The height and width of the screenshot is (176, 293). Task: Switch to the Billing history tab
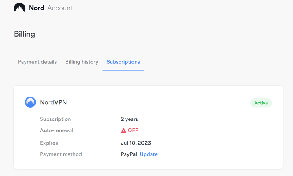(x=82, y=62)
